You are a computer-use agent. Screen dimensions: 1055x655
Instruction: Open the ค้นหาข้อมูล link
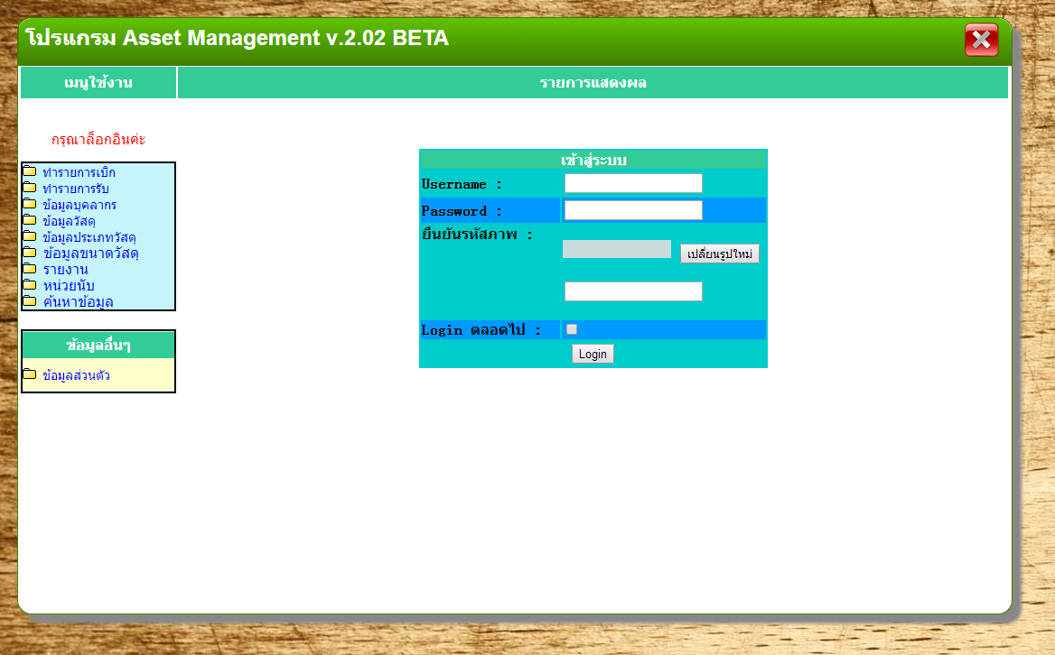(x=78, y=301)
